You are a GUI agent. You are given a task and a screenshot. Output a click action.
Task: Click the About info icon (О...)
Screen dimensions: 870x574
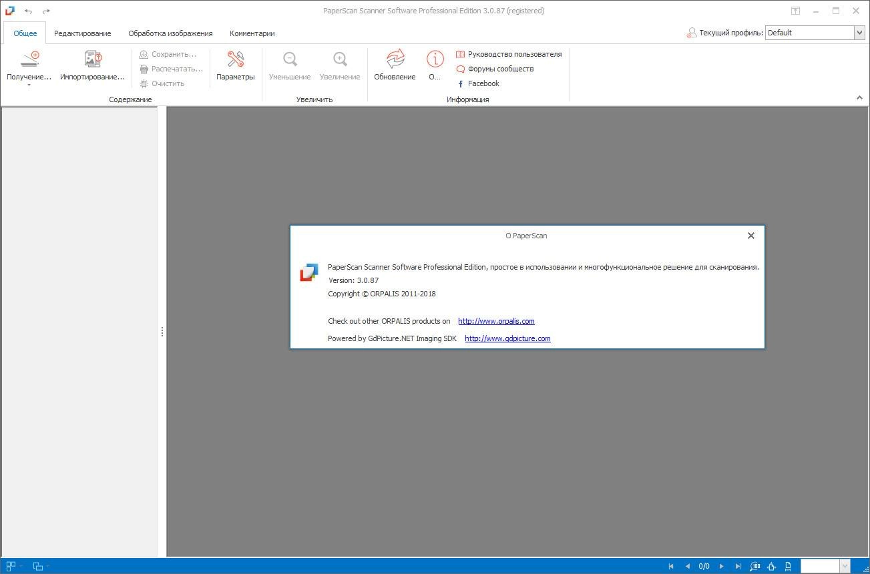435,59
